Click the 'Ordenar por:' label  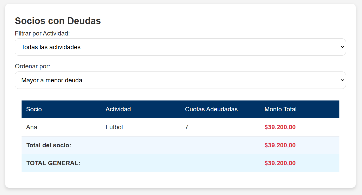[32, 66]
